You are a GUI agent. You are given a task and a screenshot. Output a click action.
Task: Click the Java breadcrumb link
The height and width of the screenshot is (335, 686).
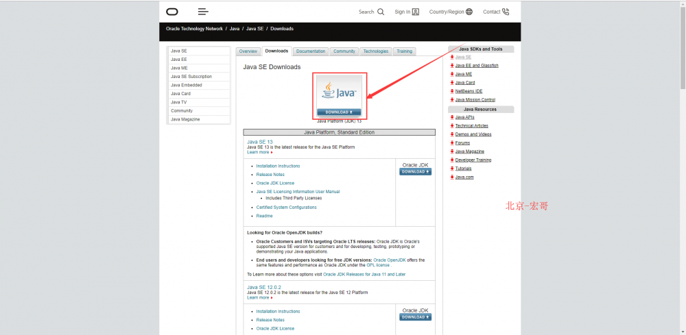pyautogui.click(x=235, y=29)
